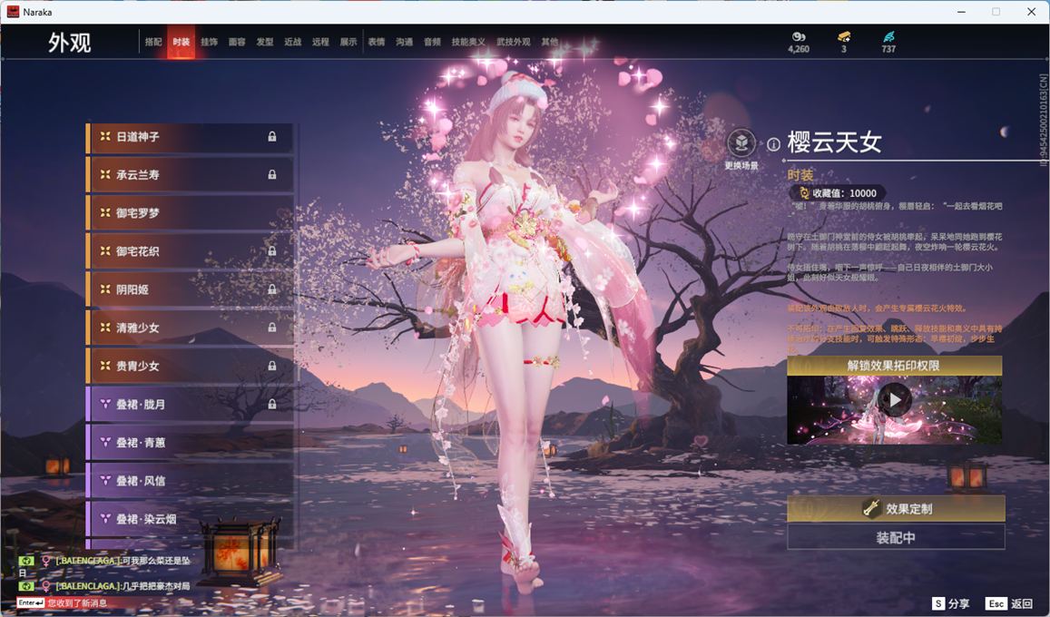Go to the 发型 tab
Image resolution: width=1050 pixels, height=617 pixels.
coord(264,42)
